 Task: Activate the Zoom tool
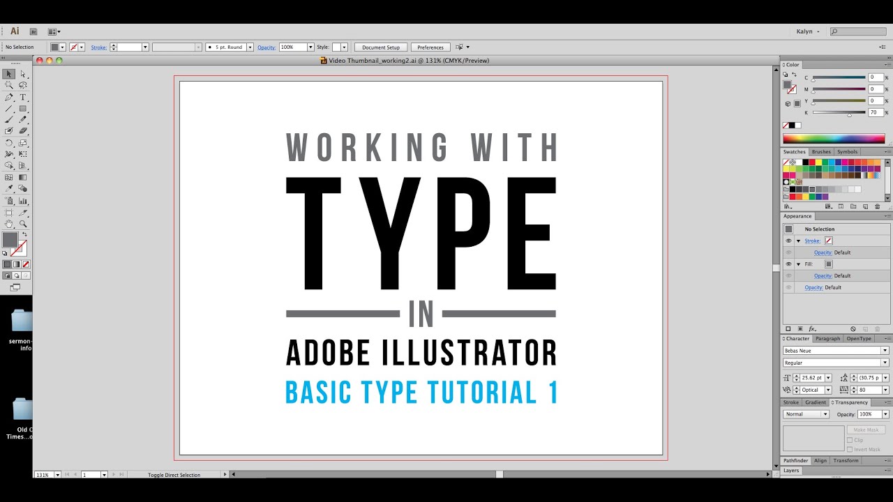(x=23, y=224)
